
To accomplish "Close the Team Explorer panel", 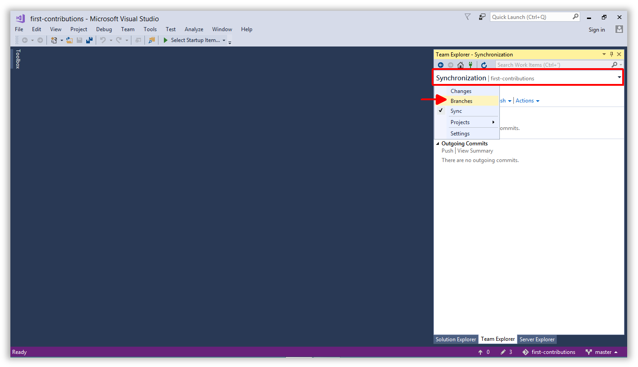I will [x=619, y=54].
